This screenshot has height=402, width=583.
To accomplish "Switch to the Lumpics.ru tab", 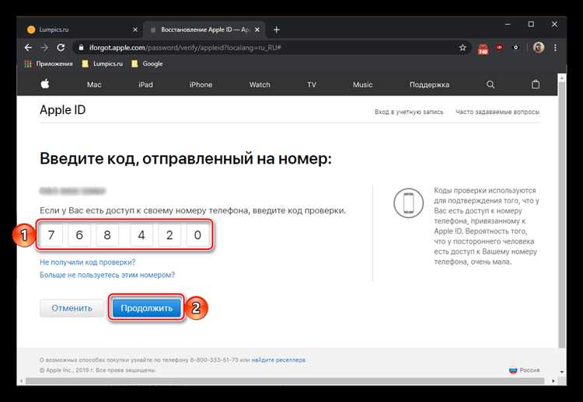I will click(x=82, y=29).
